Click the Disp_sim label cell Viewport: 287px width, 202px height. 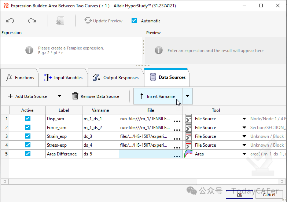[64, 119]
